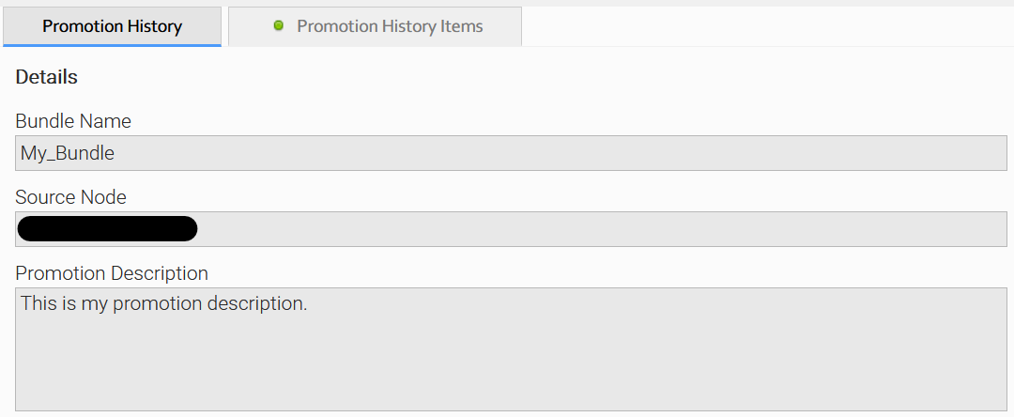Viewport: 1014px width, 417px height.
Task: Click the Promotion Description label
Action: point(112,273)
